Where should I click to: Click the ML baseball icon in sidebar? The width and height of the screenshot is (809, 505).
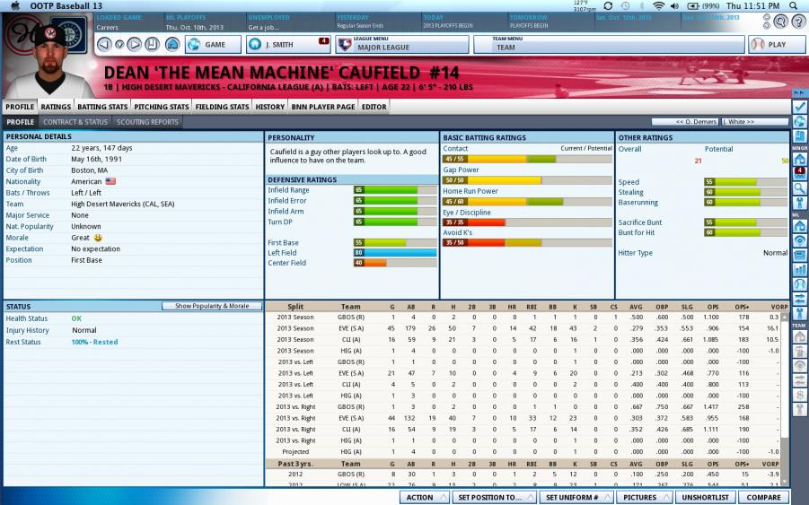click(x=800, y=284)
